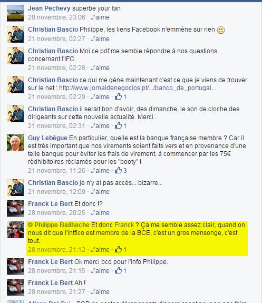Click timestamp 21 novembre, 11:26
The width and height of the screenshot is (262, 303).
point(56,170)
